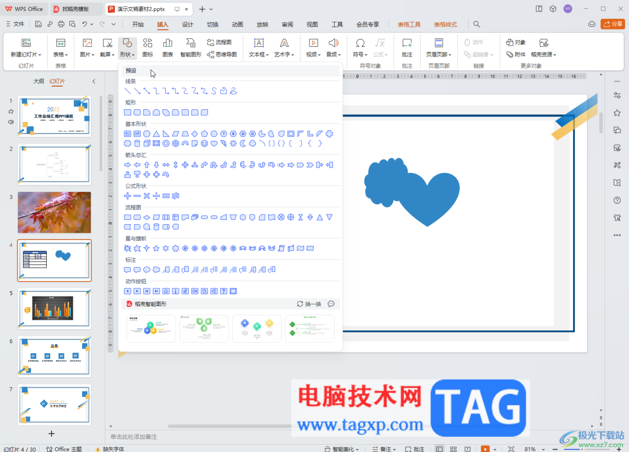The width and height of the screenshot is (629, 452).
Task: Choose the smiley face shape
Action: [x=204, y=143]
